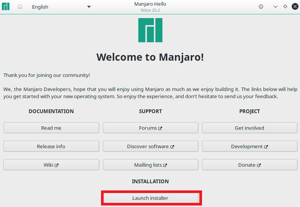Open Release info page

(51, 146)
